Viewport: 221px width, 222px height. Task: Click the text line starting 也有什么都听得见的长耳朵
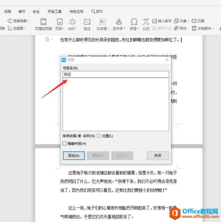click(x=120, y=40)
